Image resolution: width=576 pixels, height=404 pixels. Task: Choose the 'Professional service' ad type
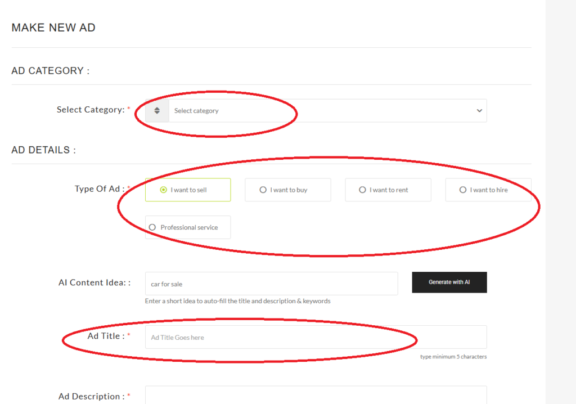point(188,227)
